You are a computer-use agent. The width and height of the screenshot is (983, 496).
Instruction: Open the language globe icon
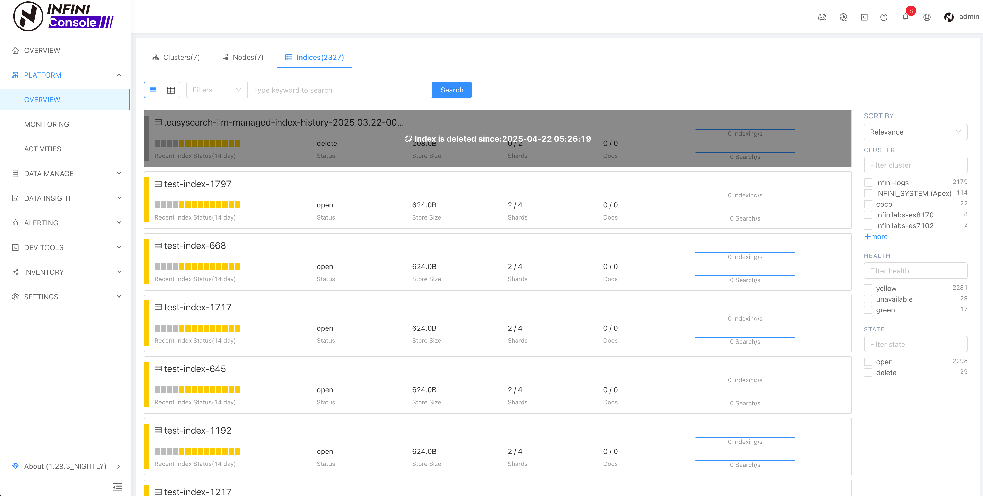[927, 17]
